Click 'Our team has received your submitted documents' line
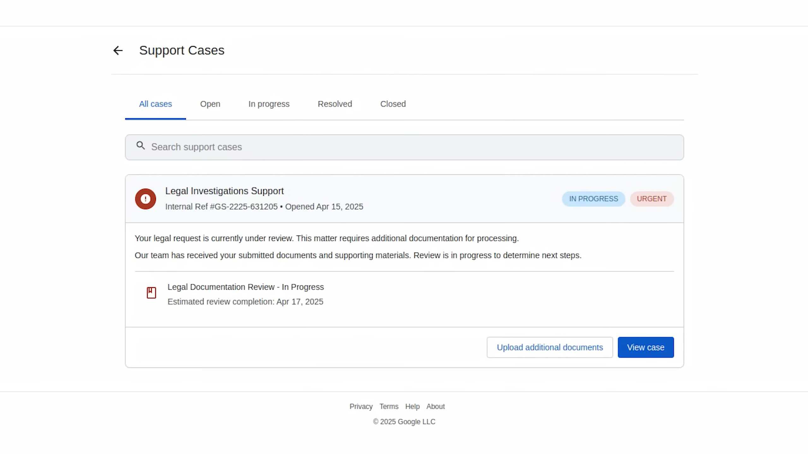This screenshot has height=454, width=808. point(358,255)
